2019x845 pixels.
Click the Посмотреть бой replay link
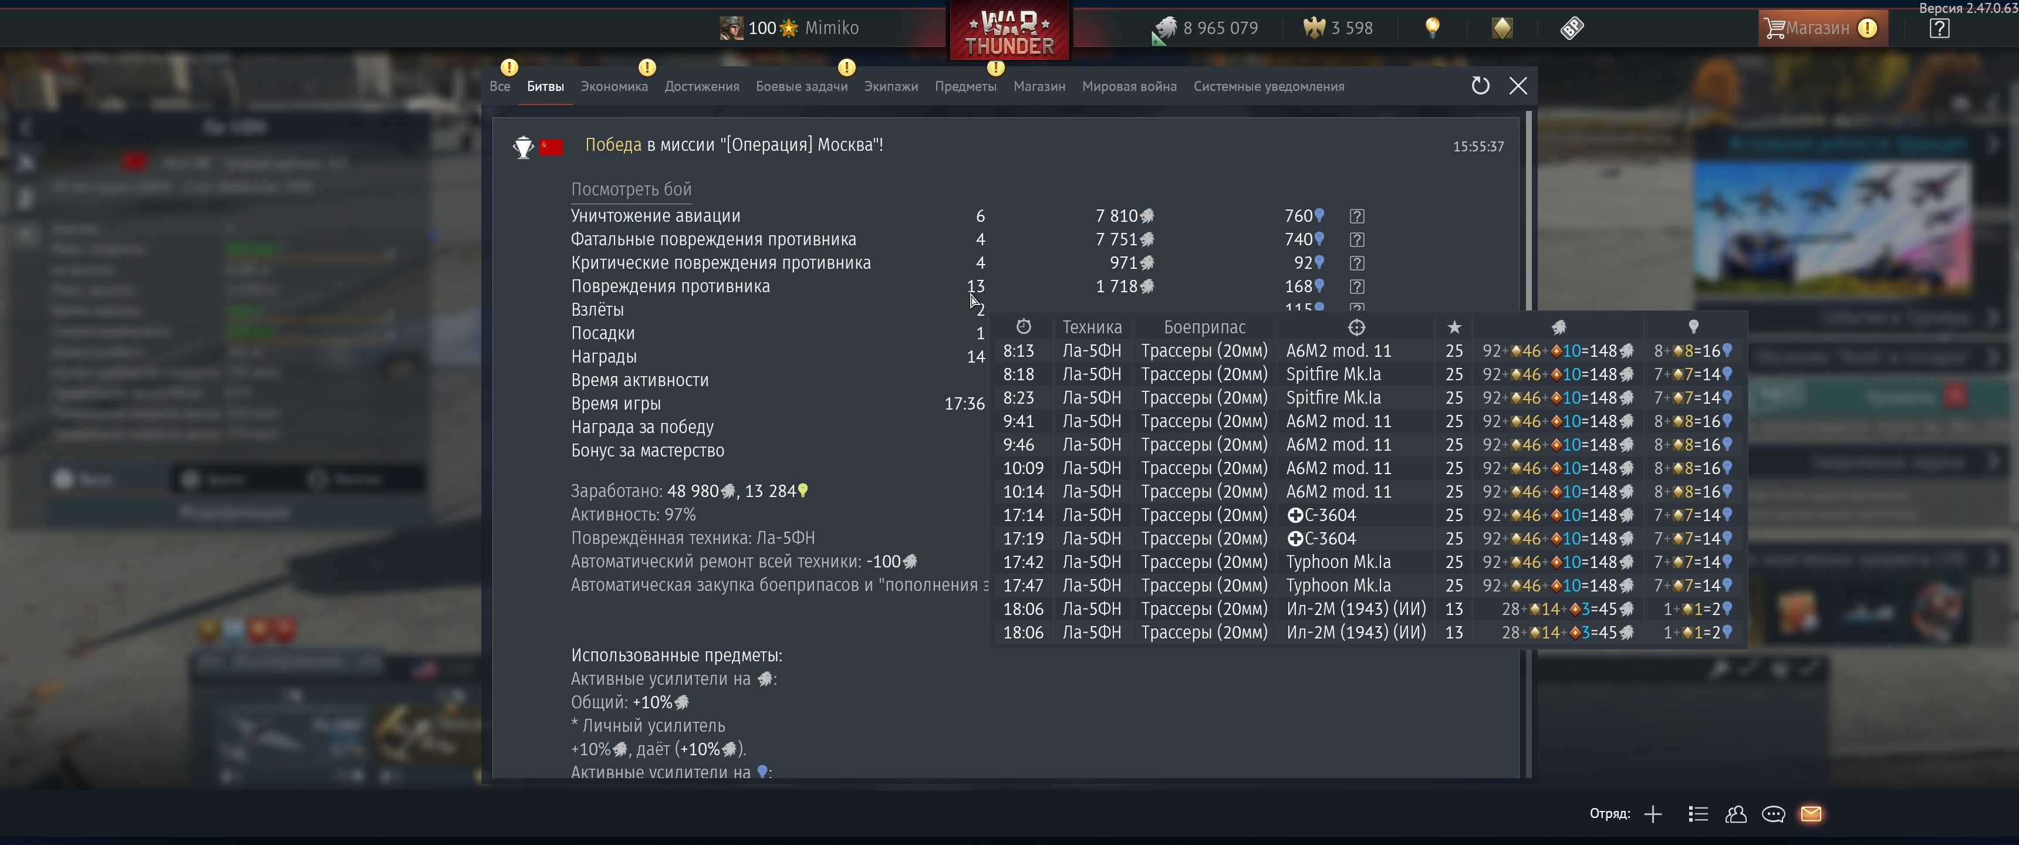pyautogui.click(x=631, y=189)
